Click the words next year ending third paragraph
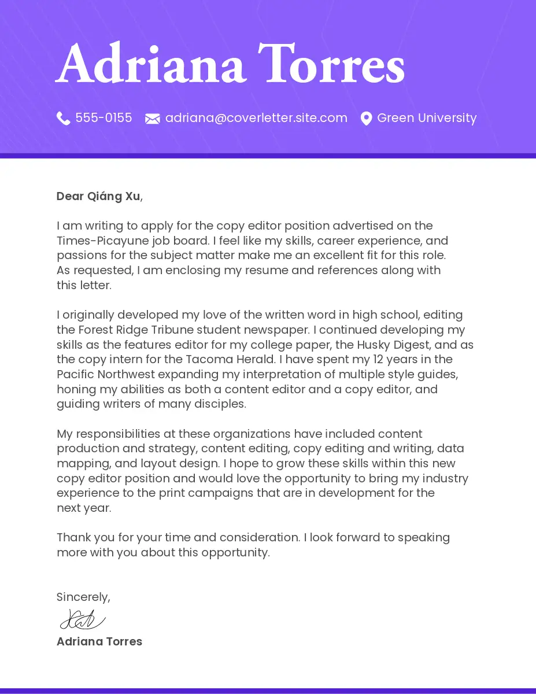Image resolution: width=536 pixels, height=694 pixels. coord(83,508)
